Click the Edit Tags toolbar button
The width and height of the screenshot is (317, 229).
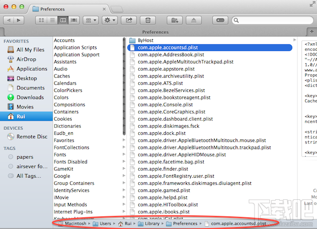220,20
